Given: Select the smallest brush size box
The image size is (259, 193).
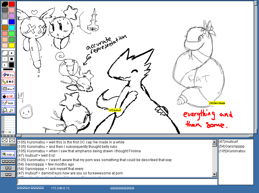Looking at the screenshot, I should pos(5,53).
